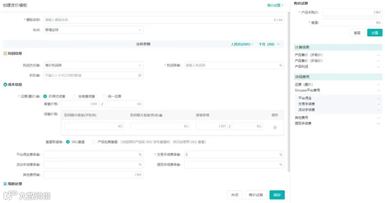Click the help icon beside 折扣 label
The width and height of the screenshot is (385, 203).
point(38,76)
